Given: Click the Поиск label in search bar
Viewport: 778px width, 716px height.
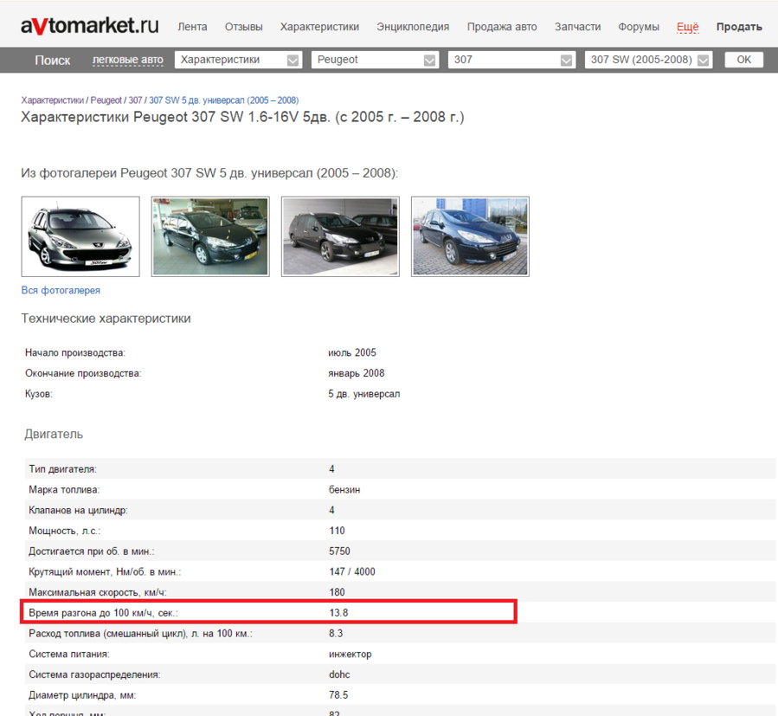Looking at the screenshot, I should pos(53,60).
